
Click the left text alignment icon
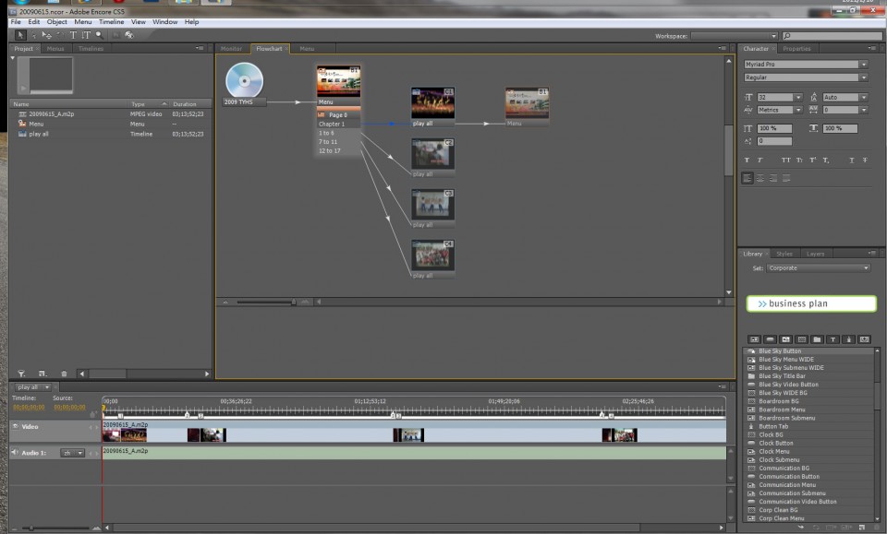tap(747, 179)
